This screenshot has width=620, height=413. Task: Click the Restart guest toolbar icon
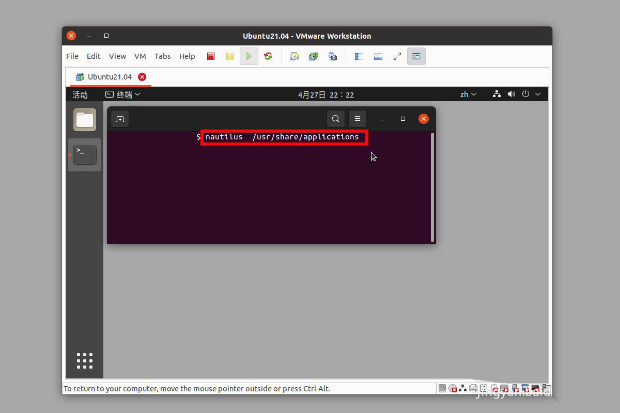pyautogui.click(x=268, y=56)
